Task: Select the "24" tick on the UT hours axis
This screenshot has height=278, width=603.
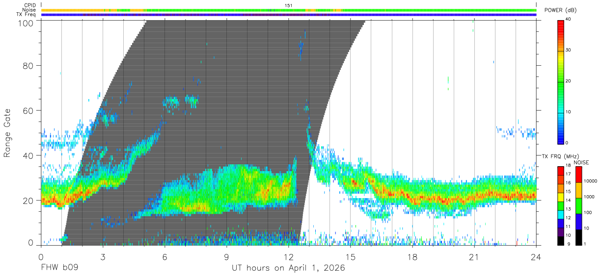Action: point(536,256)
